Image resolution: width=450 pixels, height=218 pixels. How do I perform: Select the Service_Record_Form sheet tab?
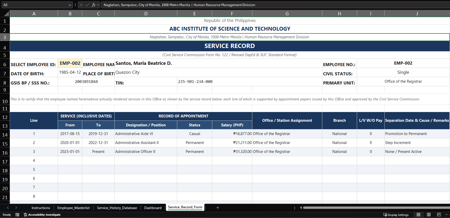[x=185, y=207]
